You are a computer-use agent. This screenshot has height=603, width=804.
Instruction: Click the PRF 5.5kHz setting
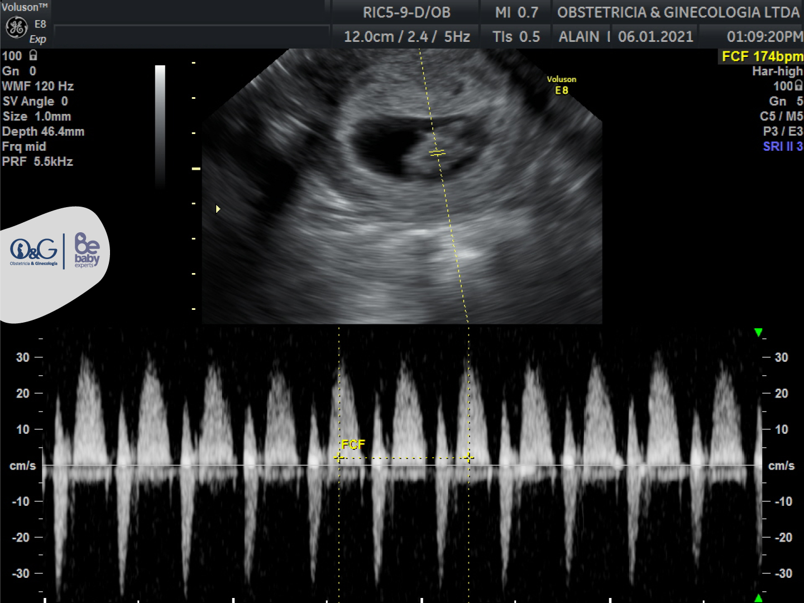click(37, 161)
